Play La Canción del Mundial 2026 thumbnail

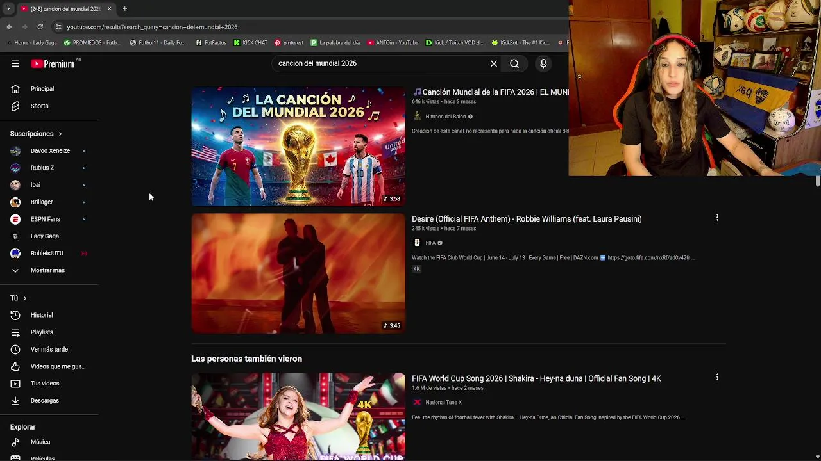298,147
